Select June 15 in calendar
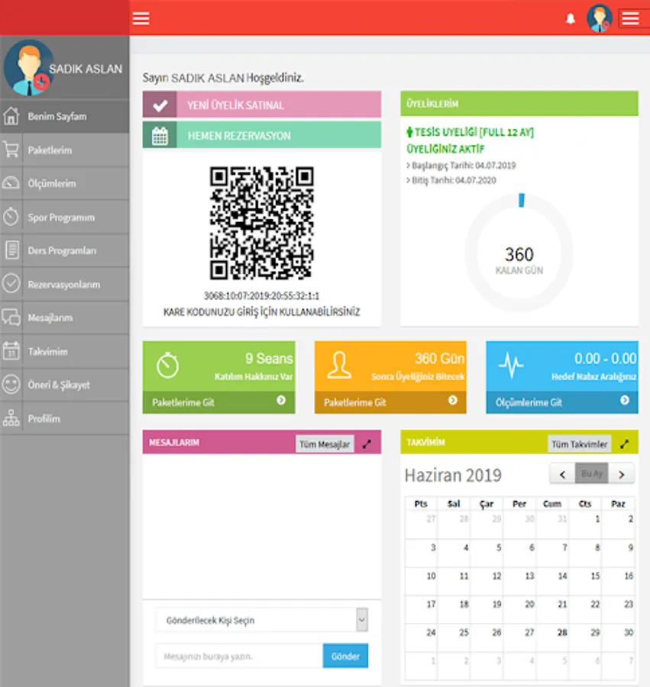This screenshot has width=650, height=687. [x=585, y=581]
